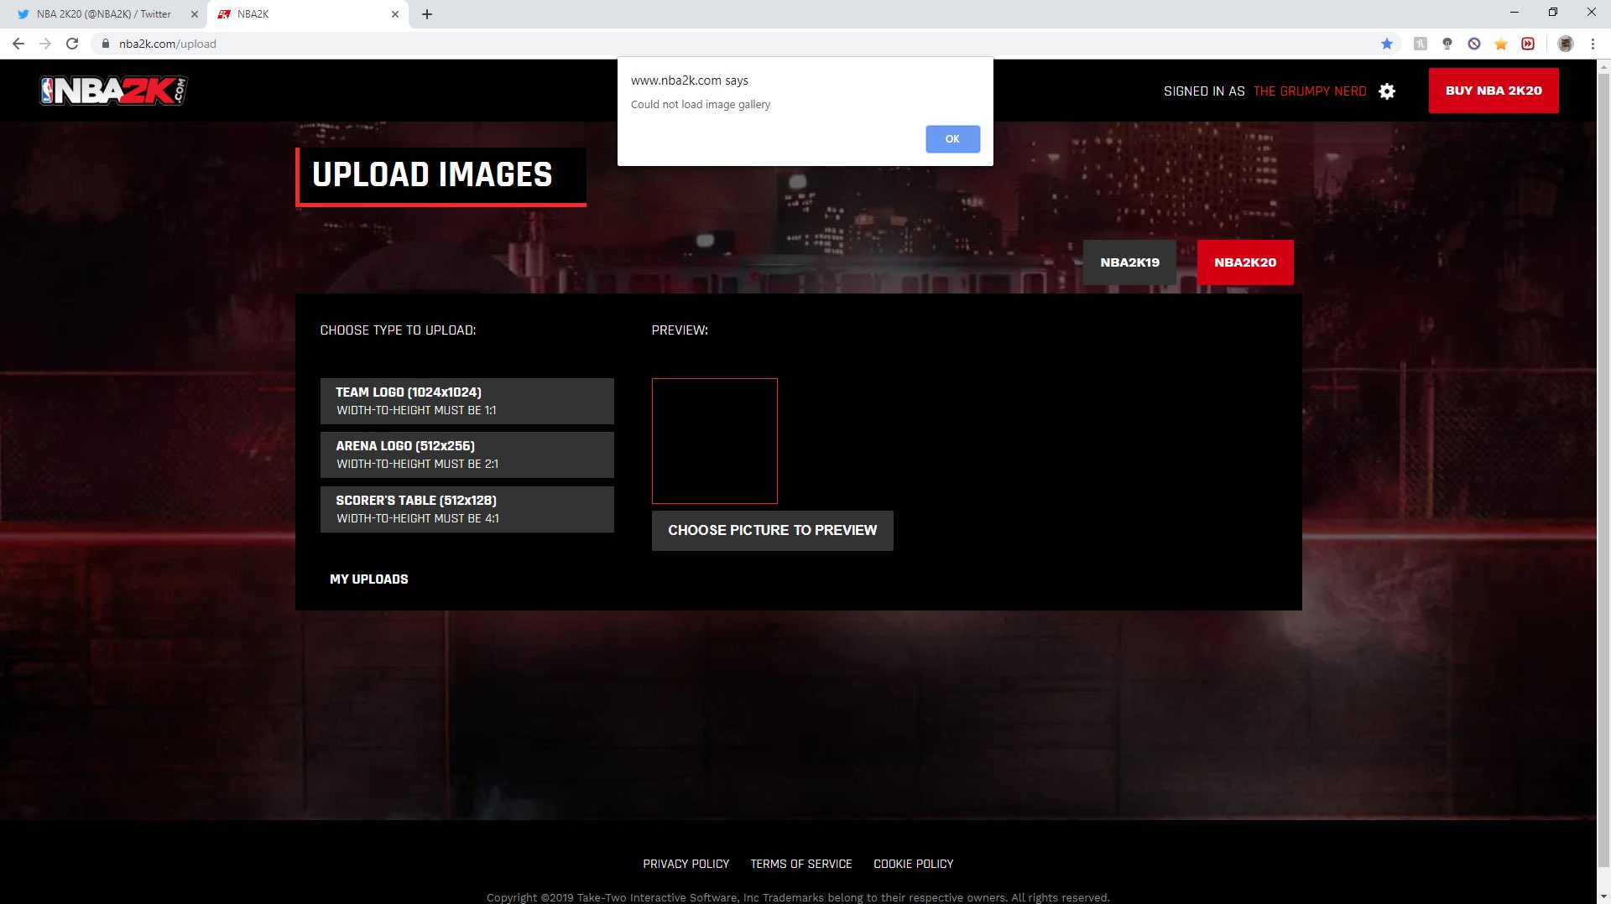The image size is (1611, 904).
Task: Click the orange star extension icon
Action: pyautogui.click(x=1501, y=44)
